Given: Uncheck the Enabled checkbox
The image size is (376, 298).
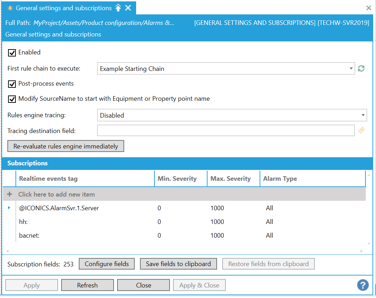Looking at the screenshot, I should (x=12, y=53).
